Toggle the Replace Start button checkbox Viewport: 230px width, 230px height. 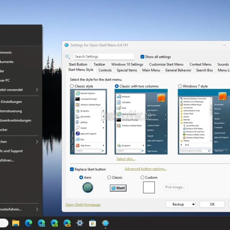[72, 169]
